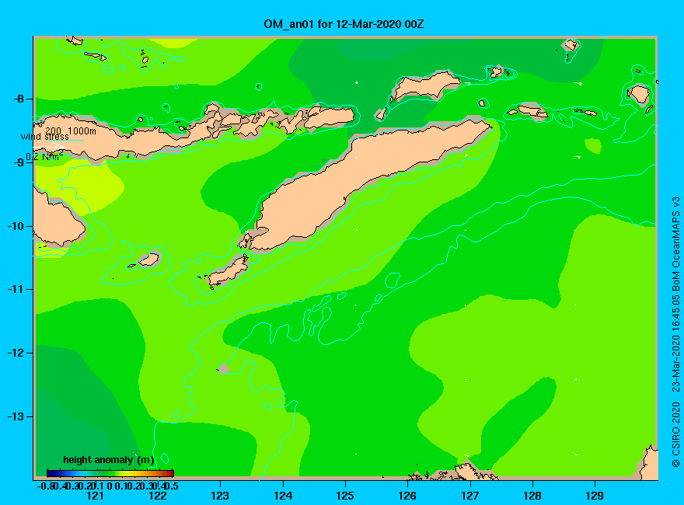
Task: Click the latitude label "-13"
Action: (x=16, y=416)
